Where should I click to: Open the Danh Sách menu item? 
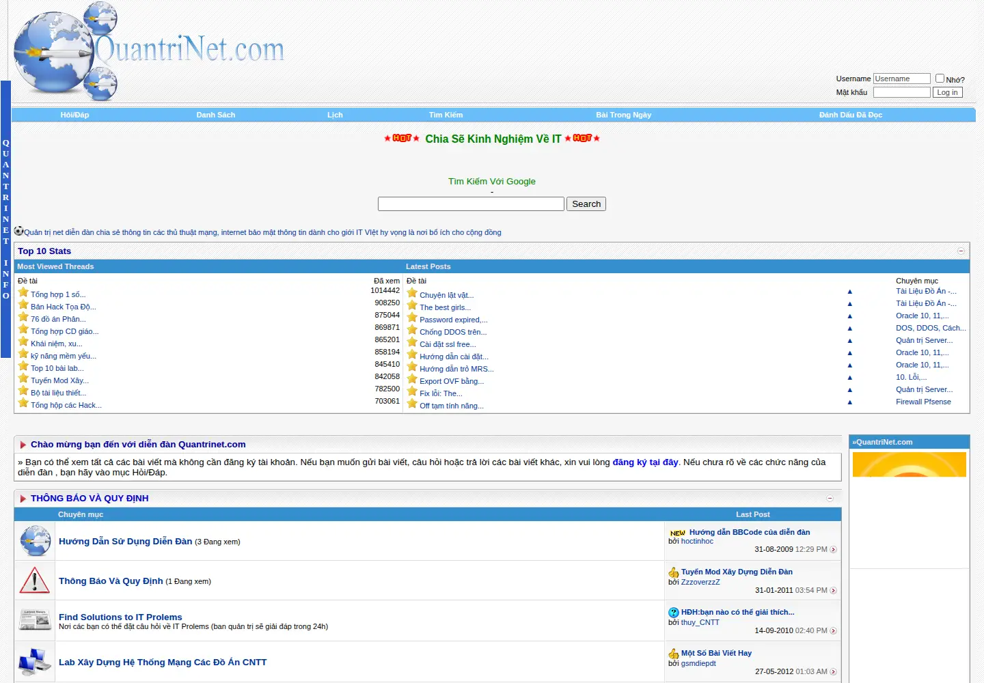coord(216,115)
